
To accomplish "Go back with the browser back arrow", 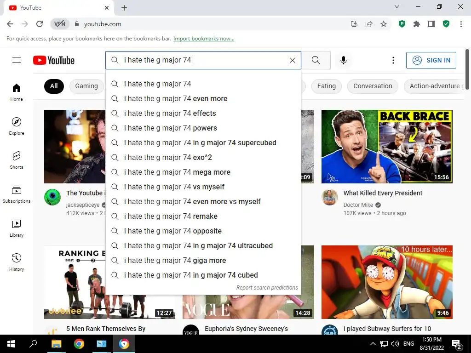I will click(x=10, y=24).
